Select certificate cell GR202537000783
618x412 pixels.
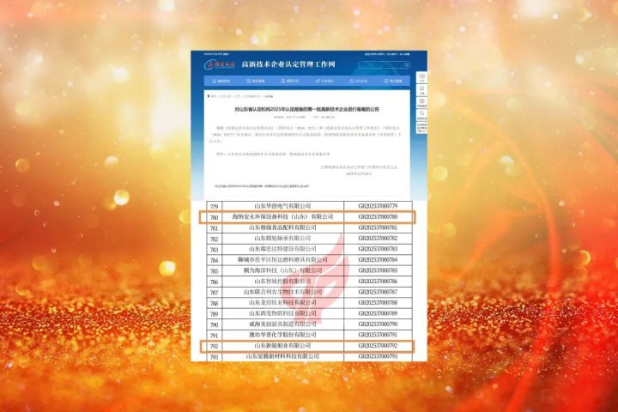point(378,249)
